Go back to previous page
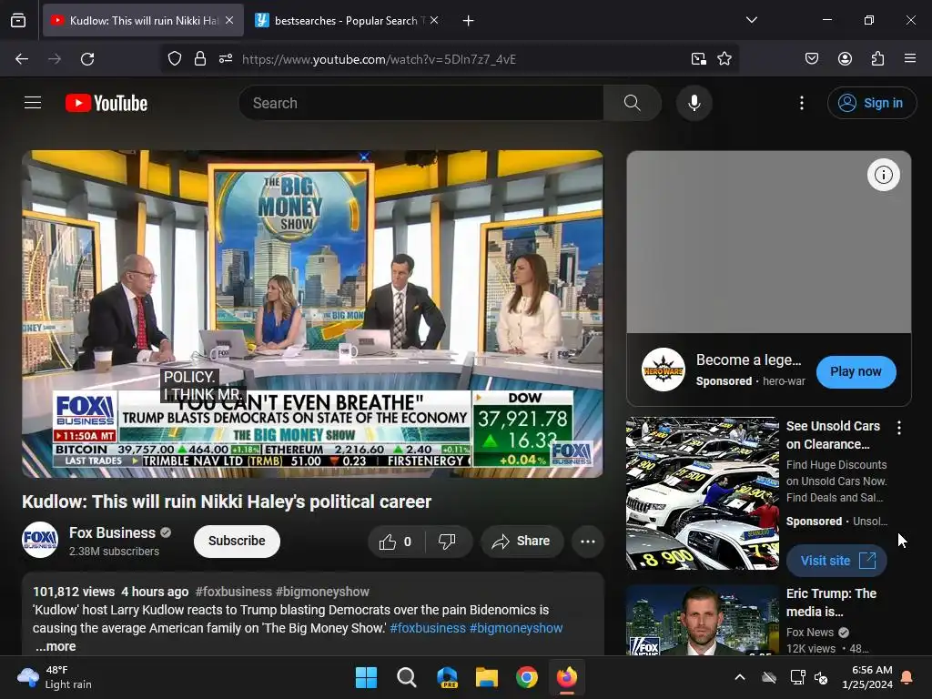The image size is (932, 699). tap(22, 59)
